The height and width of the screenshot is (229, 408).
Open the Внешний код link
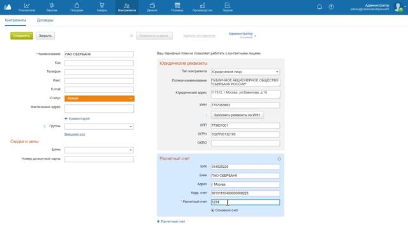(75, 134)
